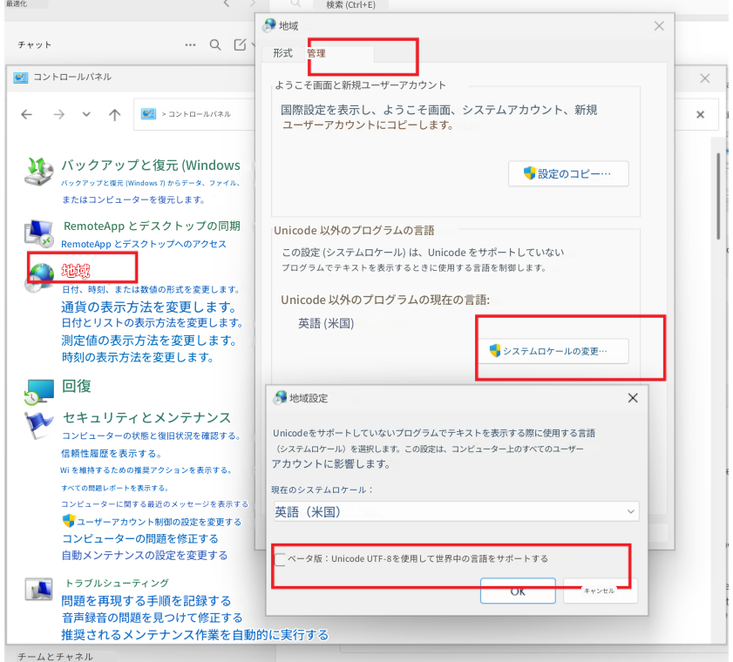
Task: Click the 地域 dialog title globe icon
Action: pyautogui.click(x=269, y=25)
